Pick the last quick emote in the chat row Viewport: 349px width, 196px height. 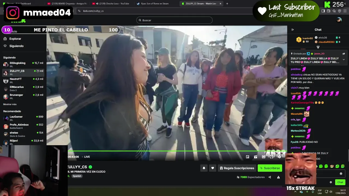coord(343,166)
